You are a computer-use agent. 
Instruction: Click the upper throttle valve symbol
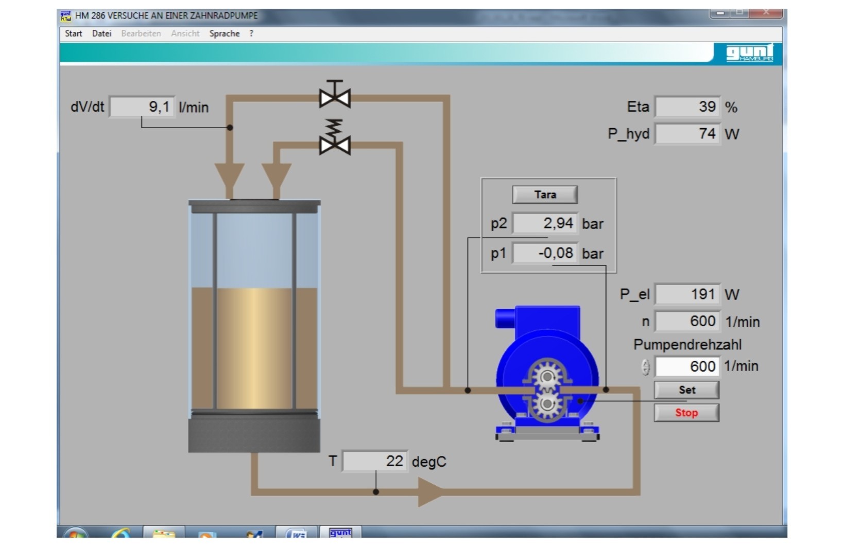335,94
